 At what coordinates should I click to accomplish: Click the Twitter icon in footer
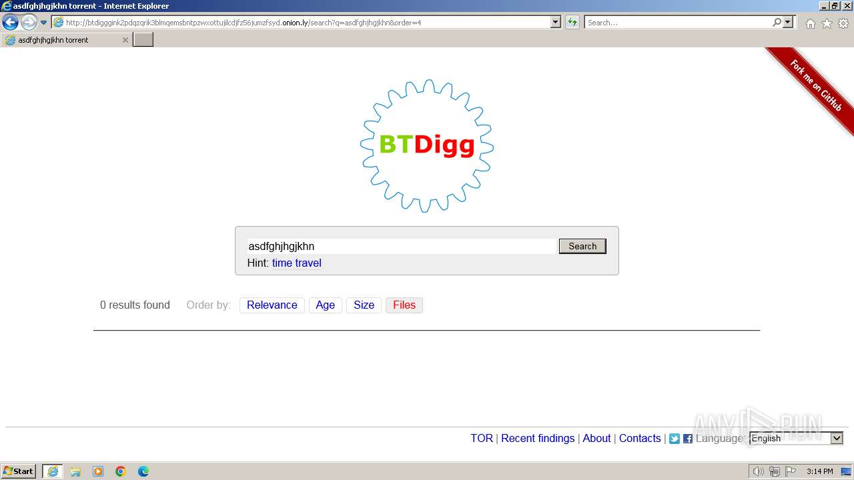pyautogui.click(x=675, y=439)
